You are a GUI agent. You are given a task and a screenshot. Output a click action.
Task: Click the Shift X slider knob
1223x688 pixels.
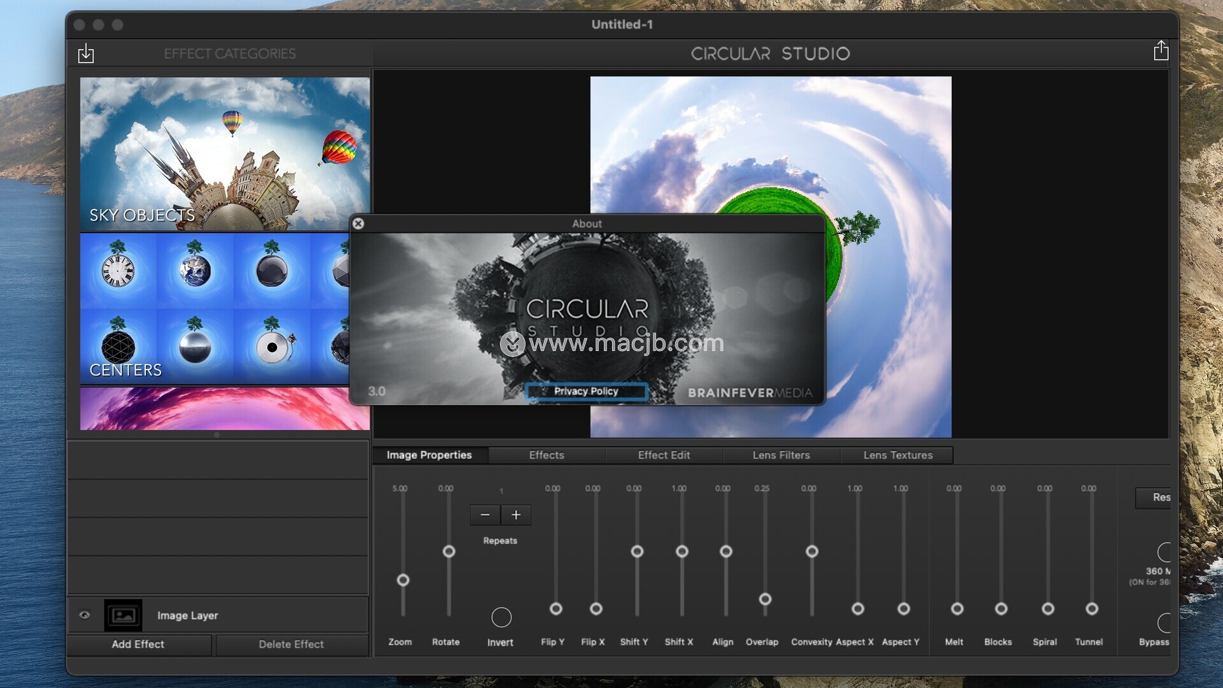click(682, 551)
